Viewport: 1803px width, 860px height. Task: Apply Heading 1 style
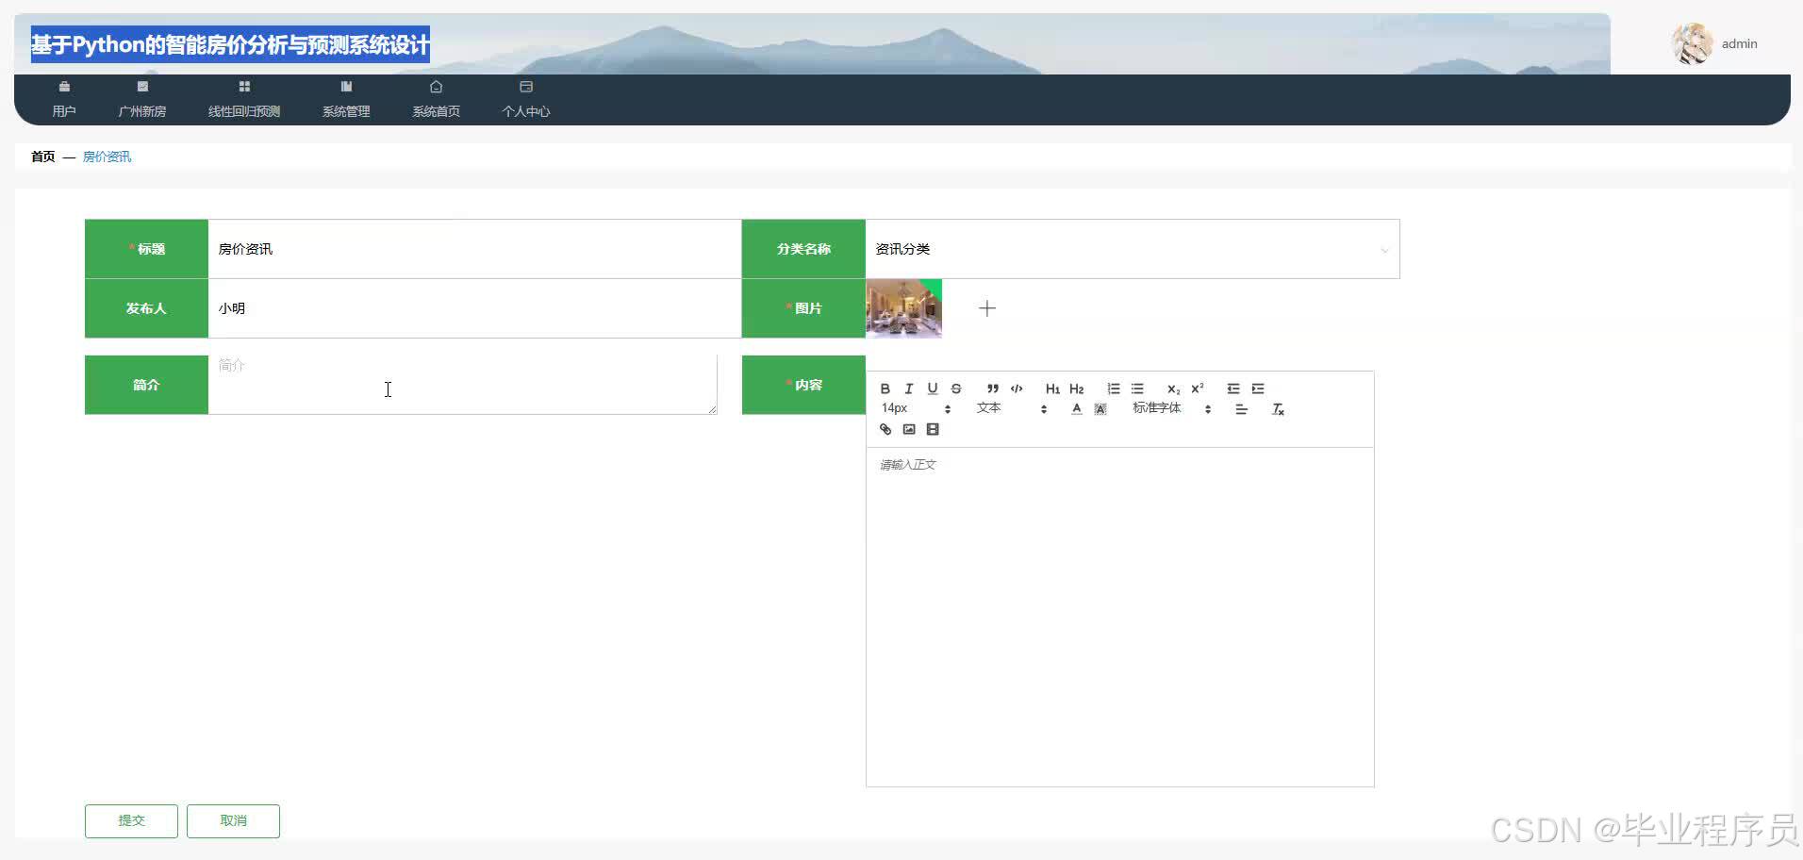coord(1052,389)
